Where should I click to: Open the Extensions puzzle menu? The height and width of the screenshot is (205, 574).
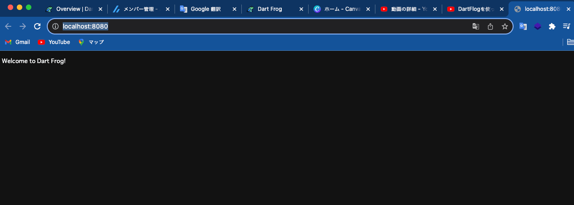pyautogui.click(x=552, y=26)
